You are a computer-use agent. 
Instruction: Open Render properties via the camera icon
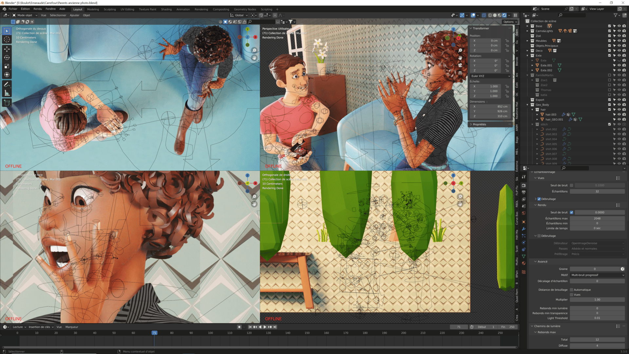tap(524, 185)
